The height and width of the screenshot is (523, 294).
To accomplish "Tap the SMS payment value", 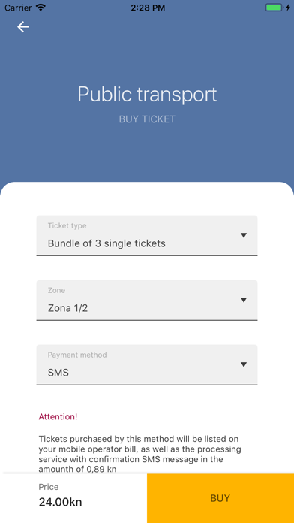I will pyautogui.click(x=58, y=373).
